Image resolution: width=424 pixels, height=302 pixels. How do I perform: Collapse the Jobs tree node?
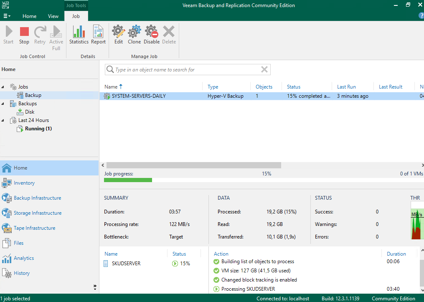[3, 87]
